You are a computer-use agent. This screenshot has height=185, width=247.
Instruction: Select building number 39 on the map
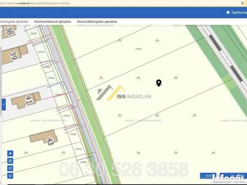pos(14,55)
